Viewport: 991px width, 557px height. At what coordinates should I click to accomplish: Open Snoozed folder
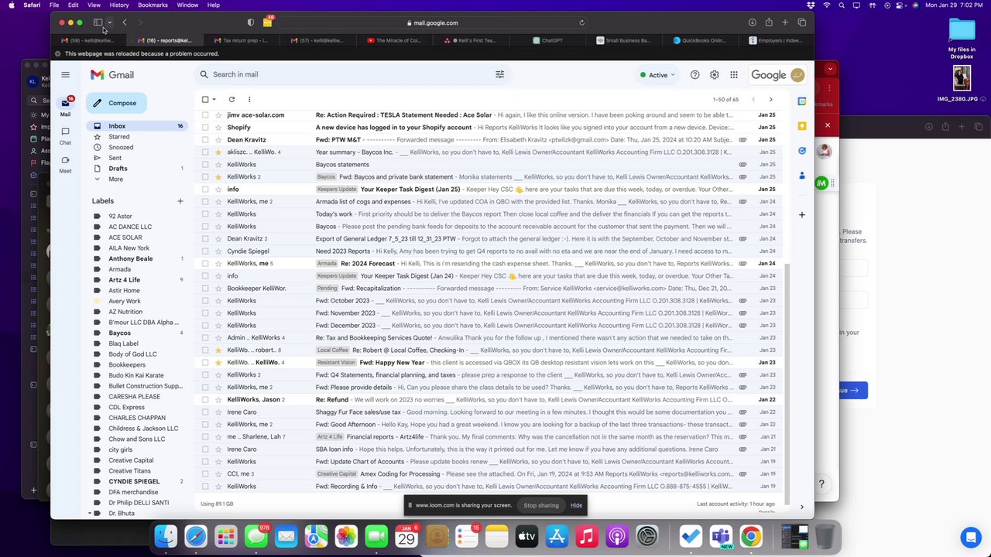point(121,147)
